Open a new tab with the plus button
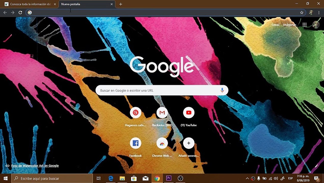The width and height of the screenshot is (324, 183). tap(121, 4)
